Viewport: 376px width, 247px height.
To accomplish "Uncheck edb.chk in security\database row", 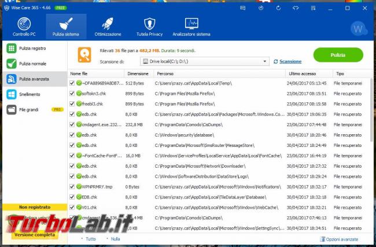I will pyautogui.click(x=72, y=135).
